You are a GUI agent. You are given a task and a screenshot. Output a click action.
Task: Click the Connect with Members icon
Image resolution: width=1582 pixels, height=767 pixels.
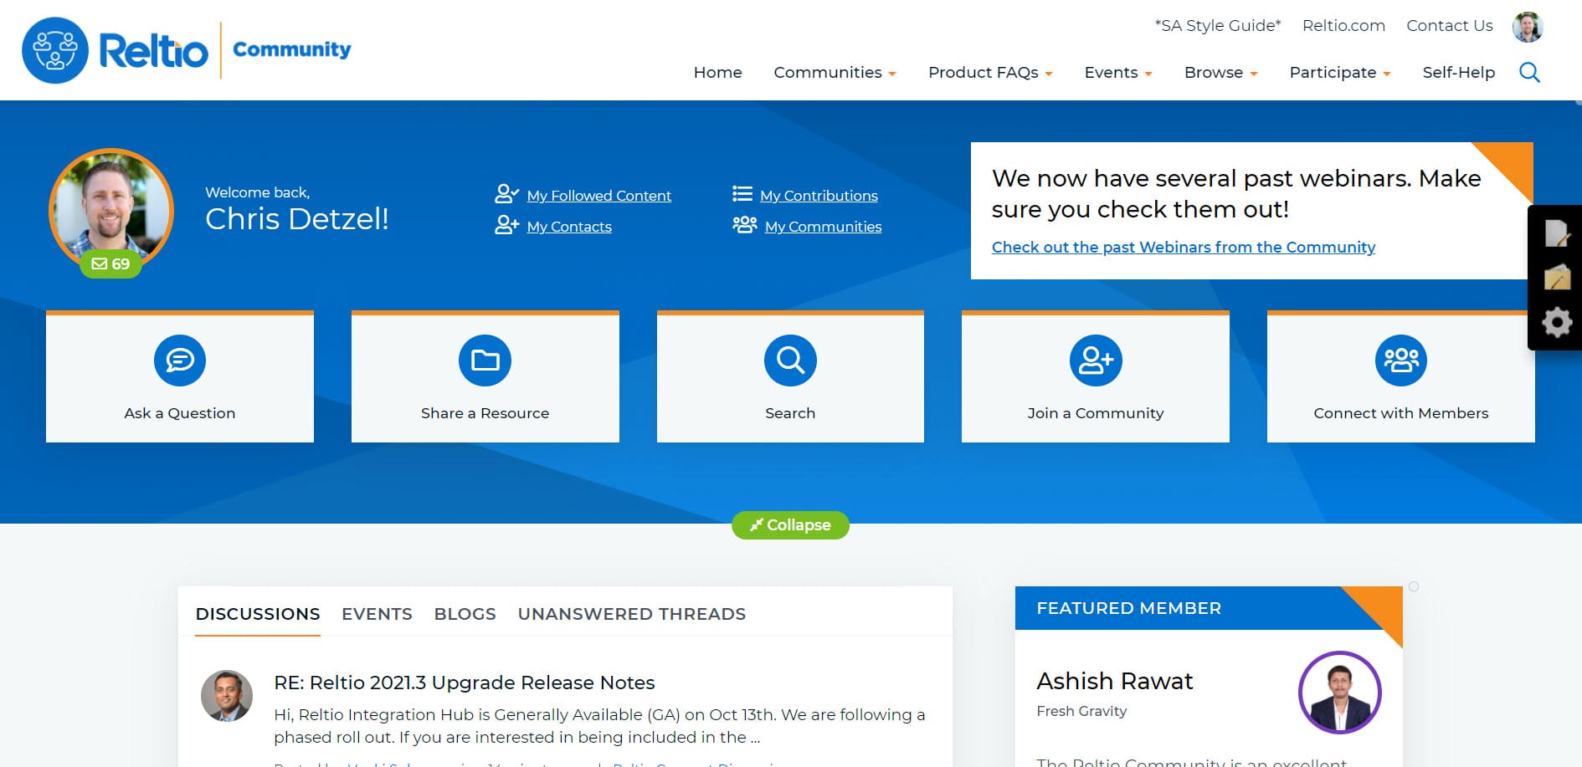pyautogui.click(x=1400, y=360)
